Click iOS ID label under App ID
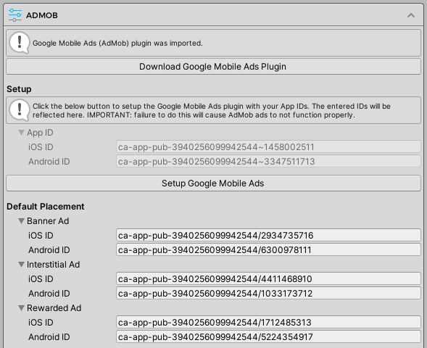This screenshot has width=427, height=348. point(41,147)
